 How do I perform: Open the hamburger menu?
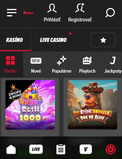(12, 13)
